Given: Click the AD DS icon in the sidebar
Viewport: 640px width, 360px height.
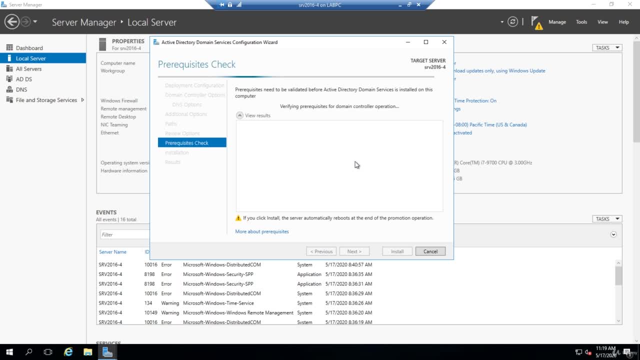Looking at the screenshot, I should [9, 79].
